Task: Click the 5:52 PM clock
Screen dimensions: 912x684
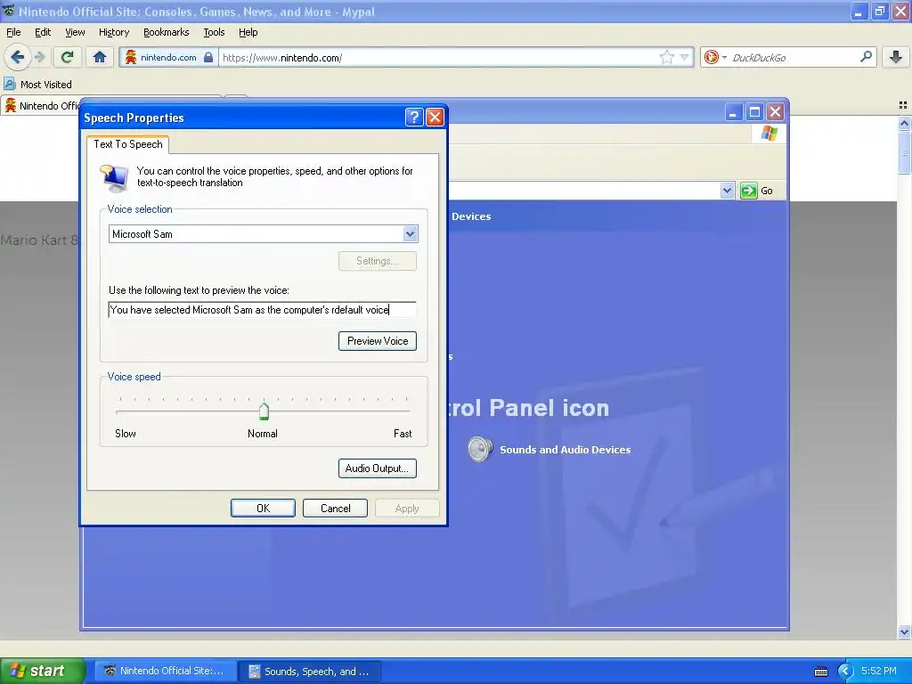Action: coord(879,671)
